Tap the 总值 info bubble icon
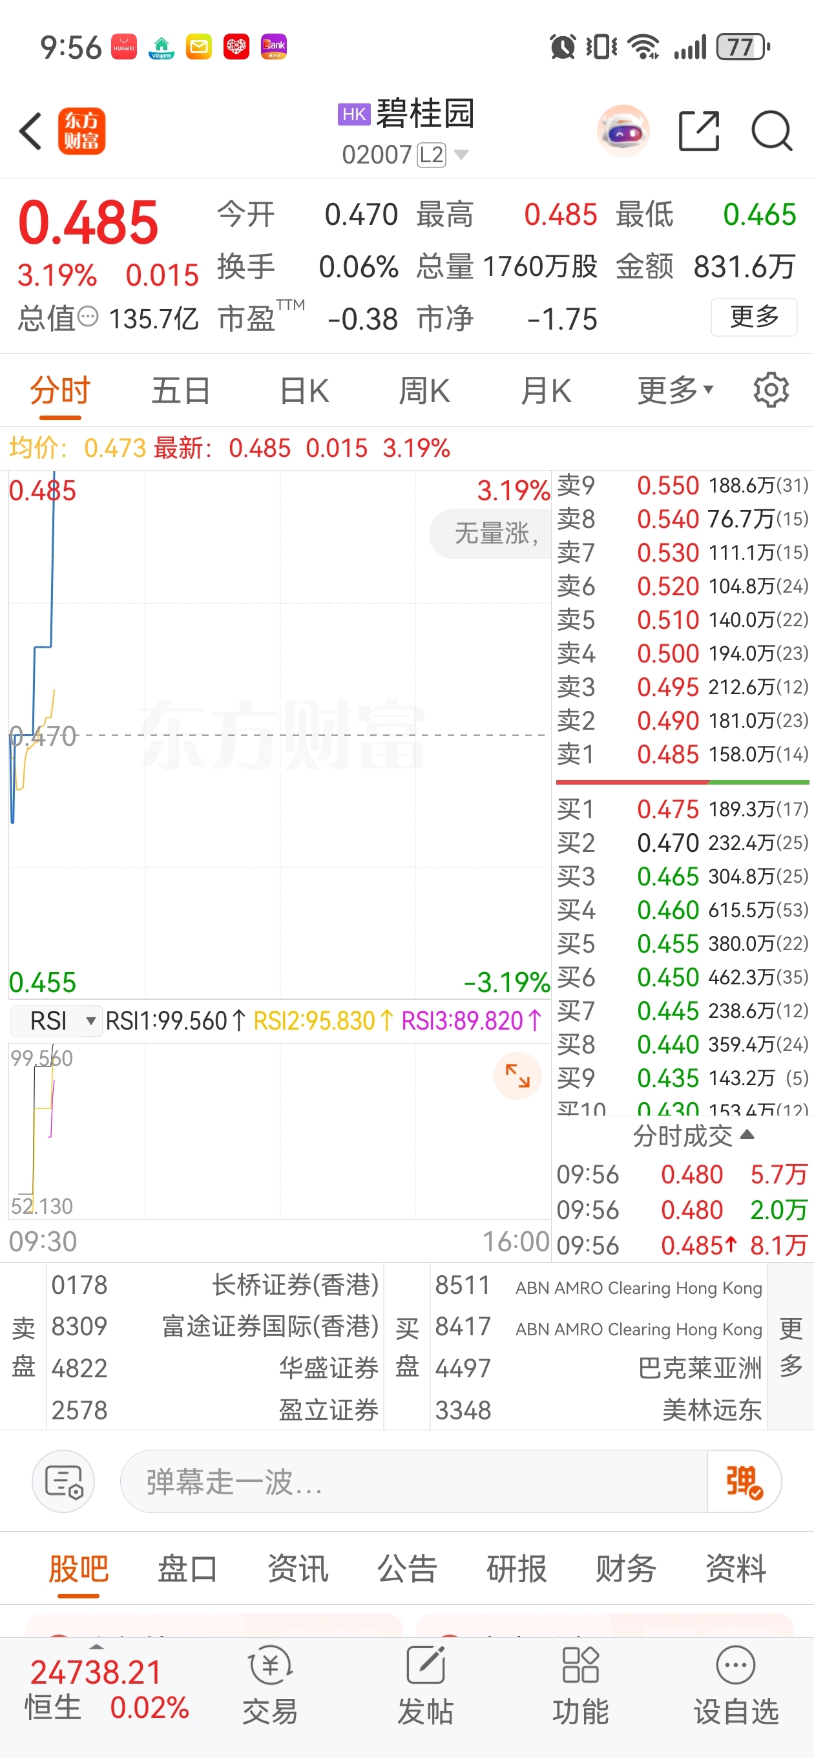The width and height of the screenshot is (814, 1758). point(88,317)
